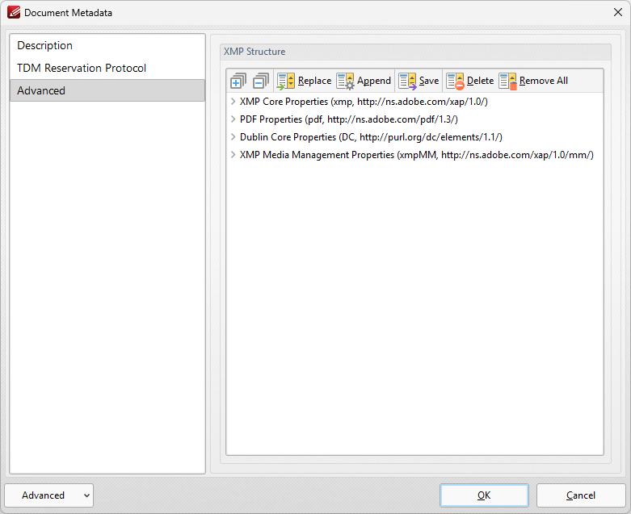Select the Advanced section in sidebar
Image resolution: width=631 pixels, height=514 pixels.
point(41,90)
